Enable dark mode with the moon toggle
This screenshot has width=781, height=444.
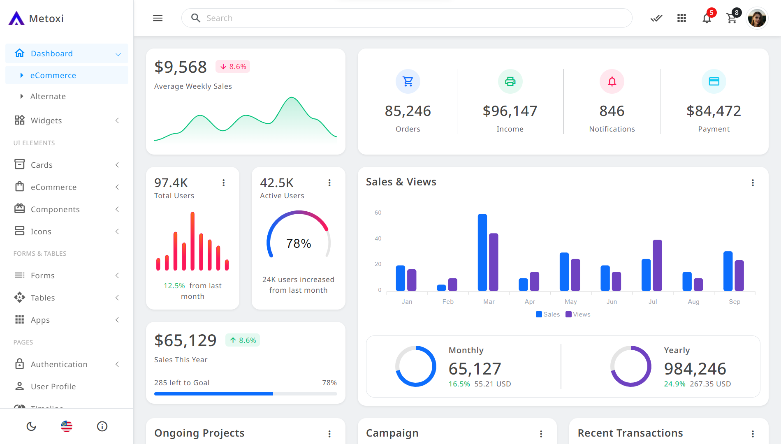pyautogui.click(x=31, y=426)
